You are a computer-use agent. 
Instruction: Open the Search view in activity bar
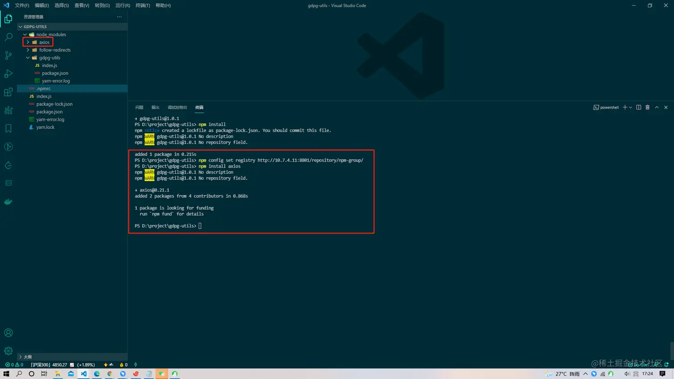8,37
